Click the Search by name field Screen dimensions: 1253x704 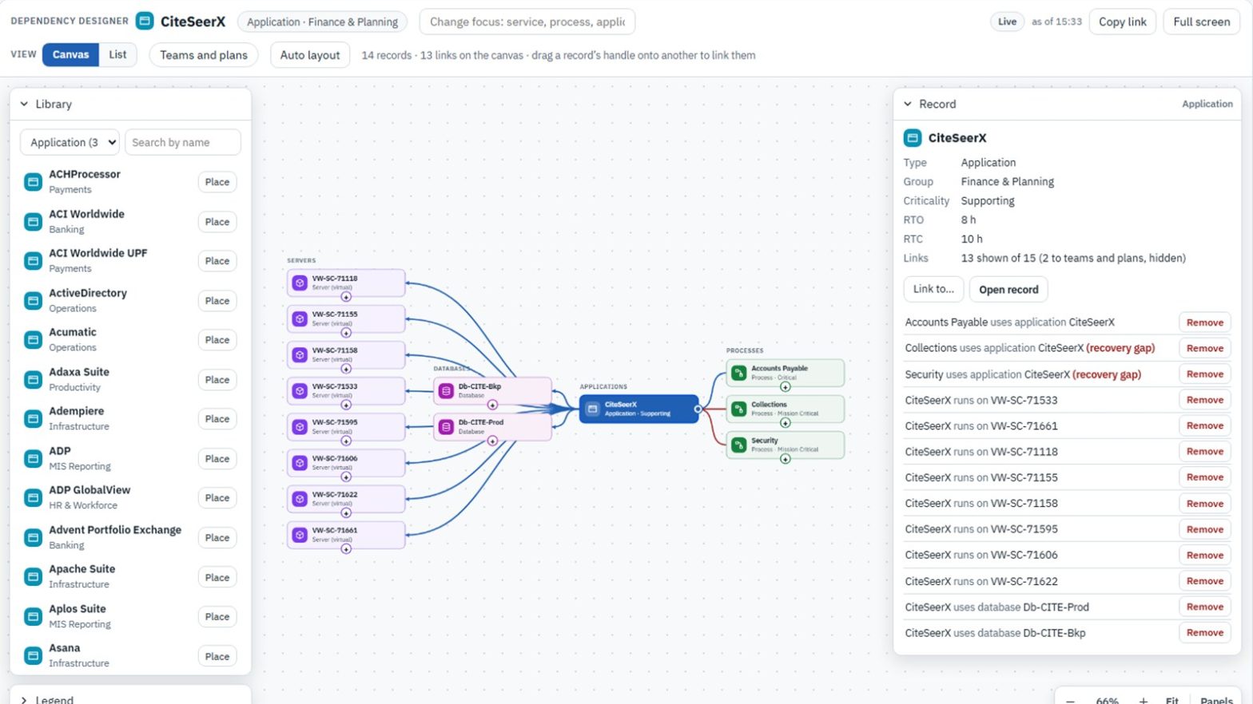(183, 142)
